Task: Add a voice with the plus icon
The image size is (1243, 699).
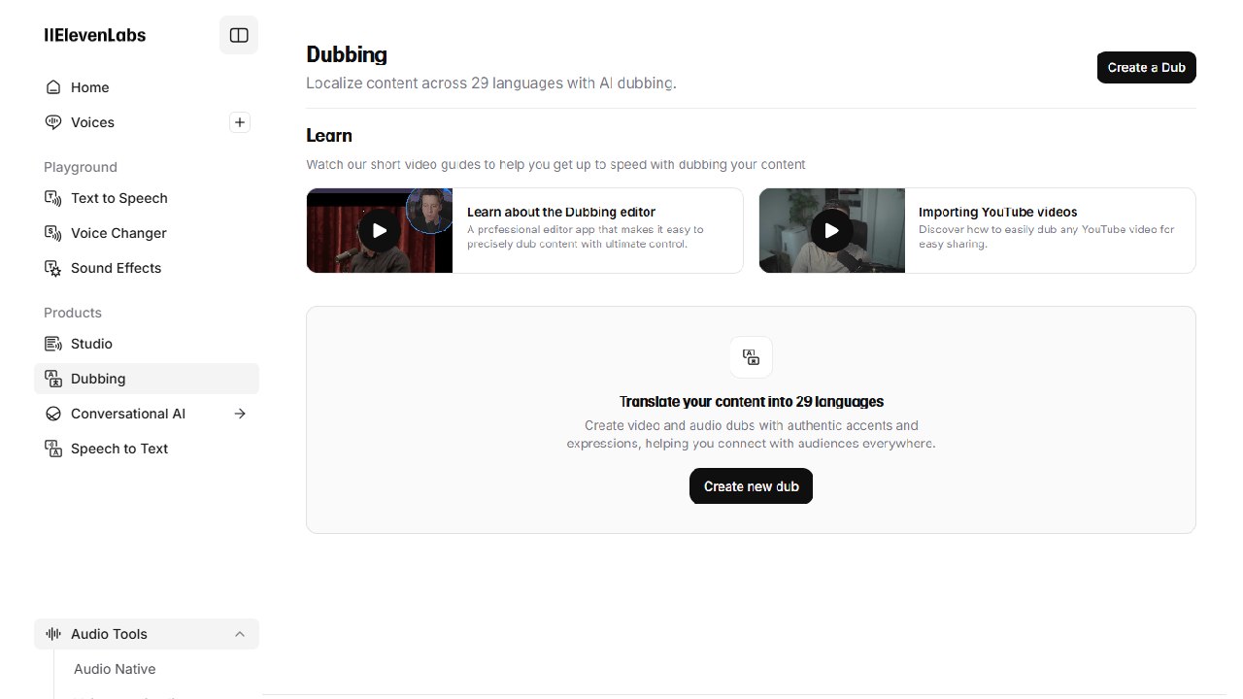Action: (240, 122)
